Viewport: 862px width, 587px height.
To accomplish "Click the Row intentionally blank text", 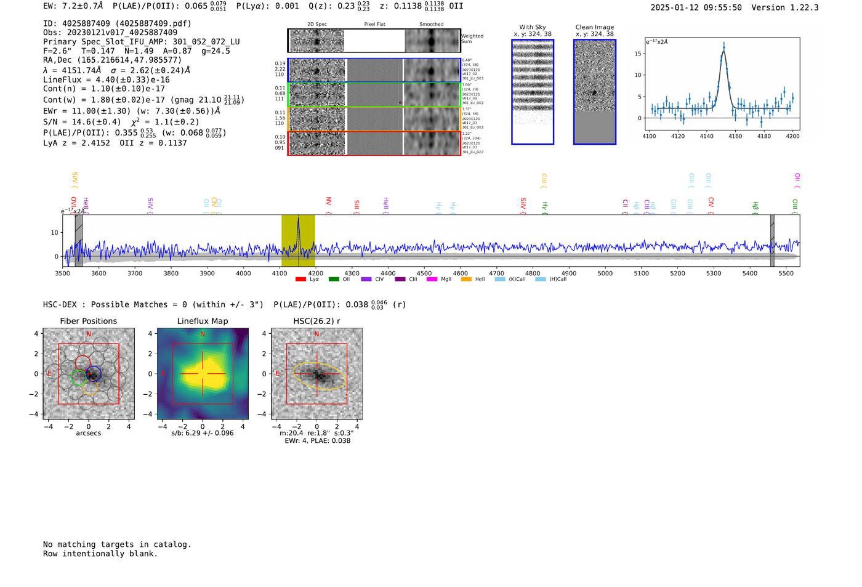I will coord(100,554).
